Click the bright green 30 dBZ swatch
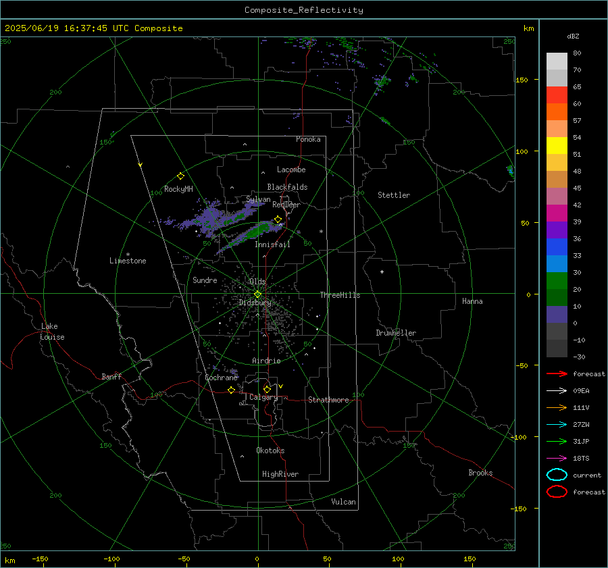Viewport: 608px width, 568px height. click(x=557, y=281)
